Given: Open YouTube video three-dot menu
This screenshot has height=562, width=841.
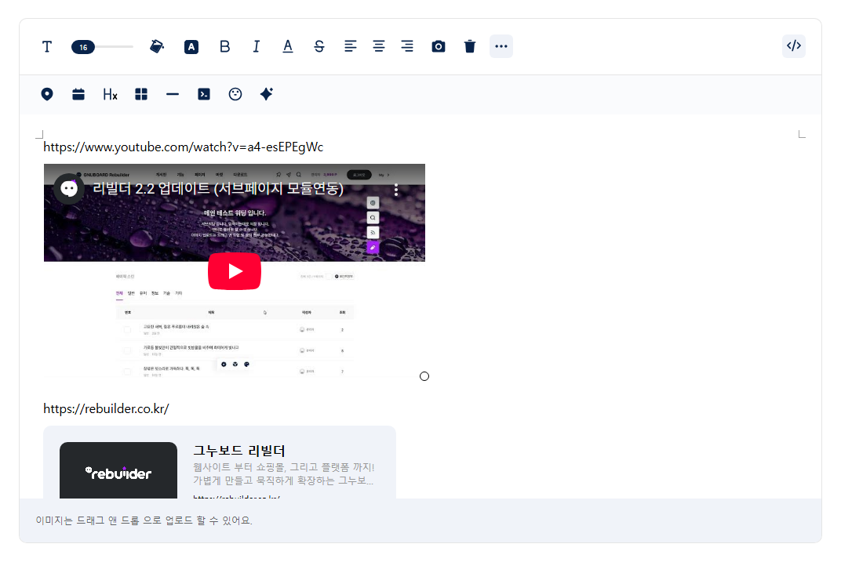Looking at the screenshot, I should click(x=396, y=190).
